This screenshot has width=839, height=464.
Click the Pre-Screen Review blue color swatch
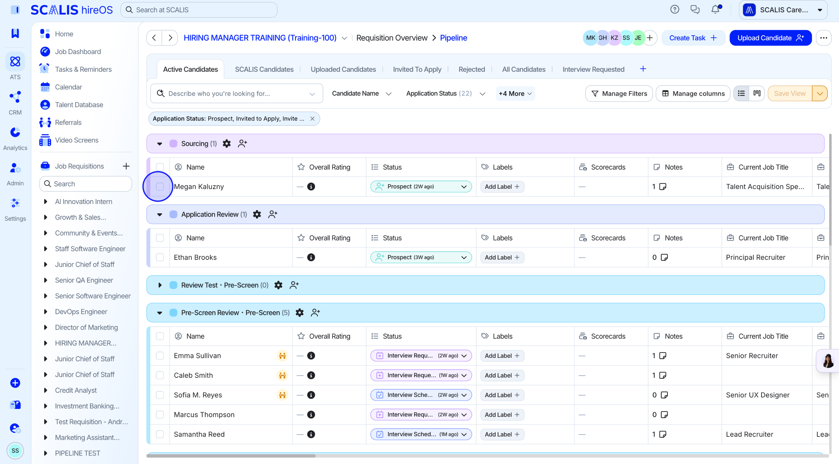[173, 313]
